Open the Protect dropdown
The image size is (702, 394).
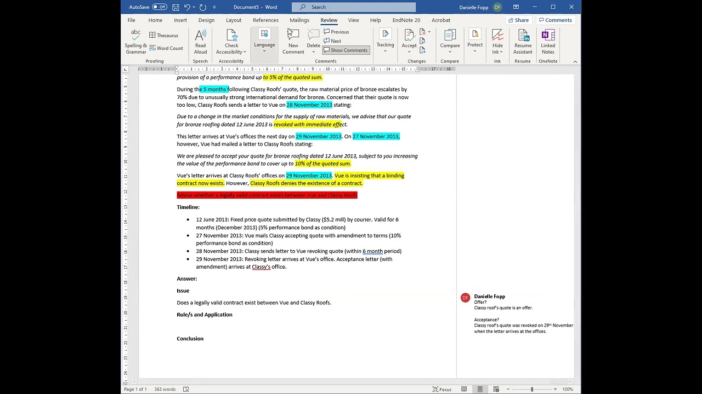tap(475, 42)
